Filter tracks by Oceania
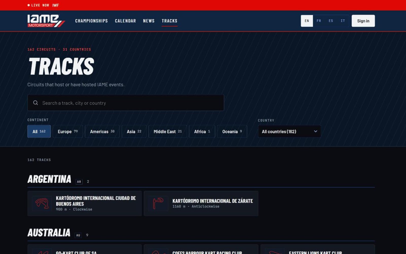Screen dimensions: 406x254 tap(232, 131)
